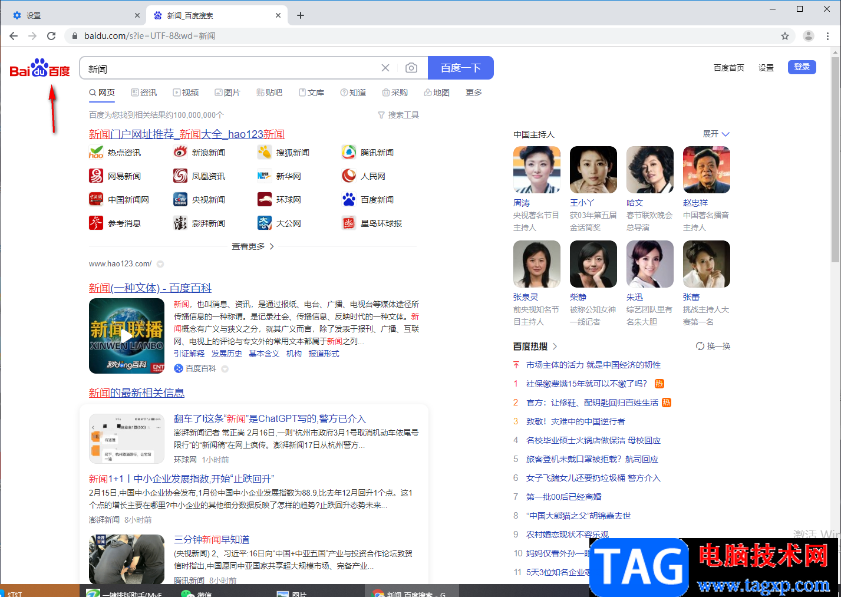Viewport: 841px width, 597px height.
Task: Switch to 采购 search tab
Action: click(x=395, y=93)
